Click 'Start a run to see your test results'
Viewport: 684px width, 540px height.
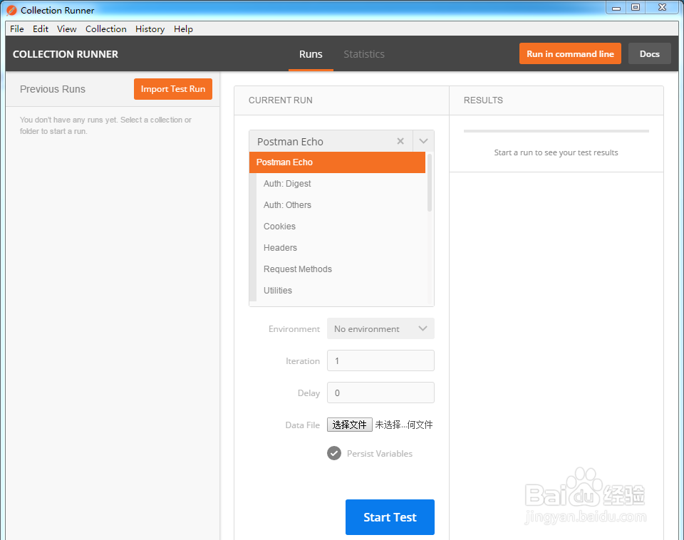coord(556,152)
